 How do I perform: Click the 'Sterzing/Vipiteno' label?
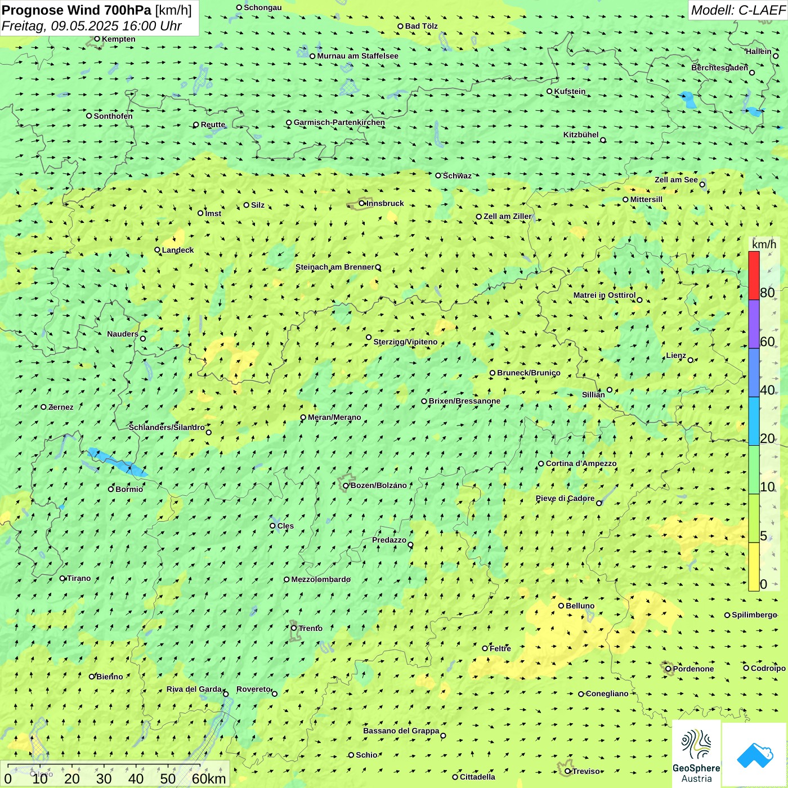(405, 342)
